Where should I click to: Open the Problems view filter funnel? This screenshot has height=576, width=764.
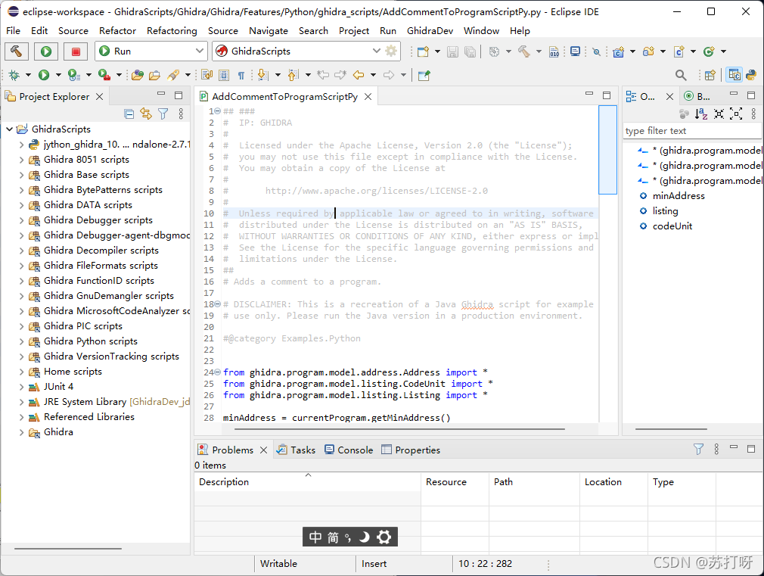point(698,449)
